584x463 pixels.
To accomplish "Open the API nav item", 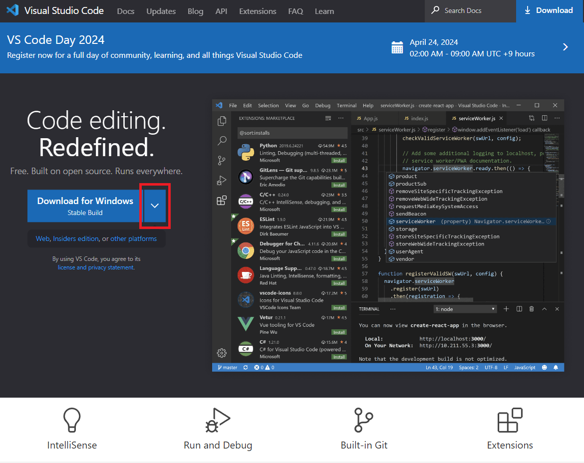I will [221, 11].
